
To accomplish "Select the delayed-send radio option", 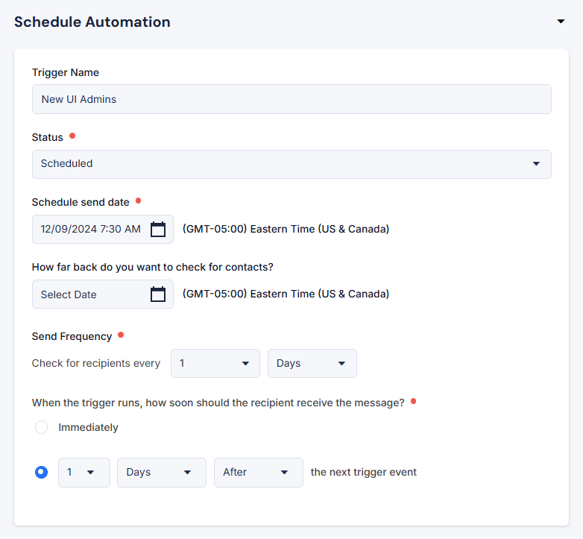I will tap(41, 472).
